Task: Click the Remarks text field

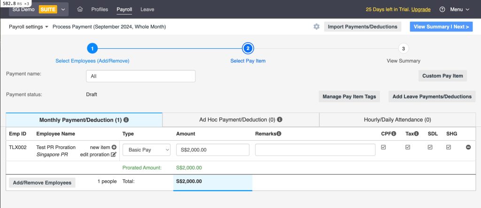Action: [315, 150]
